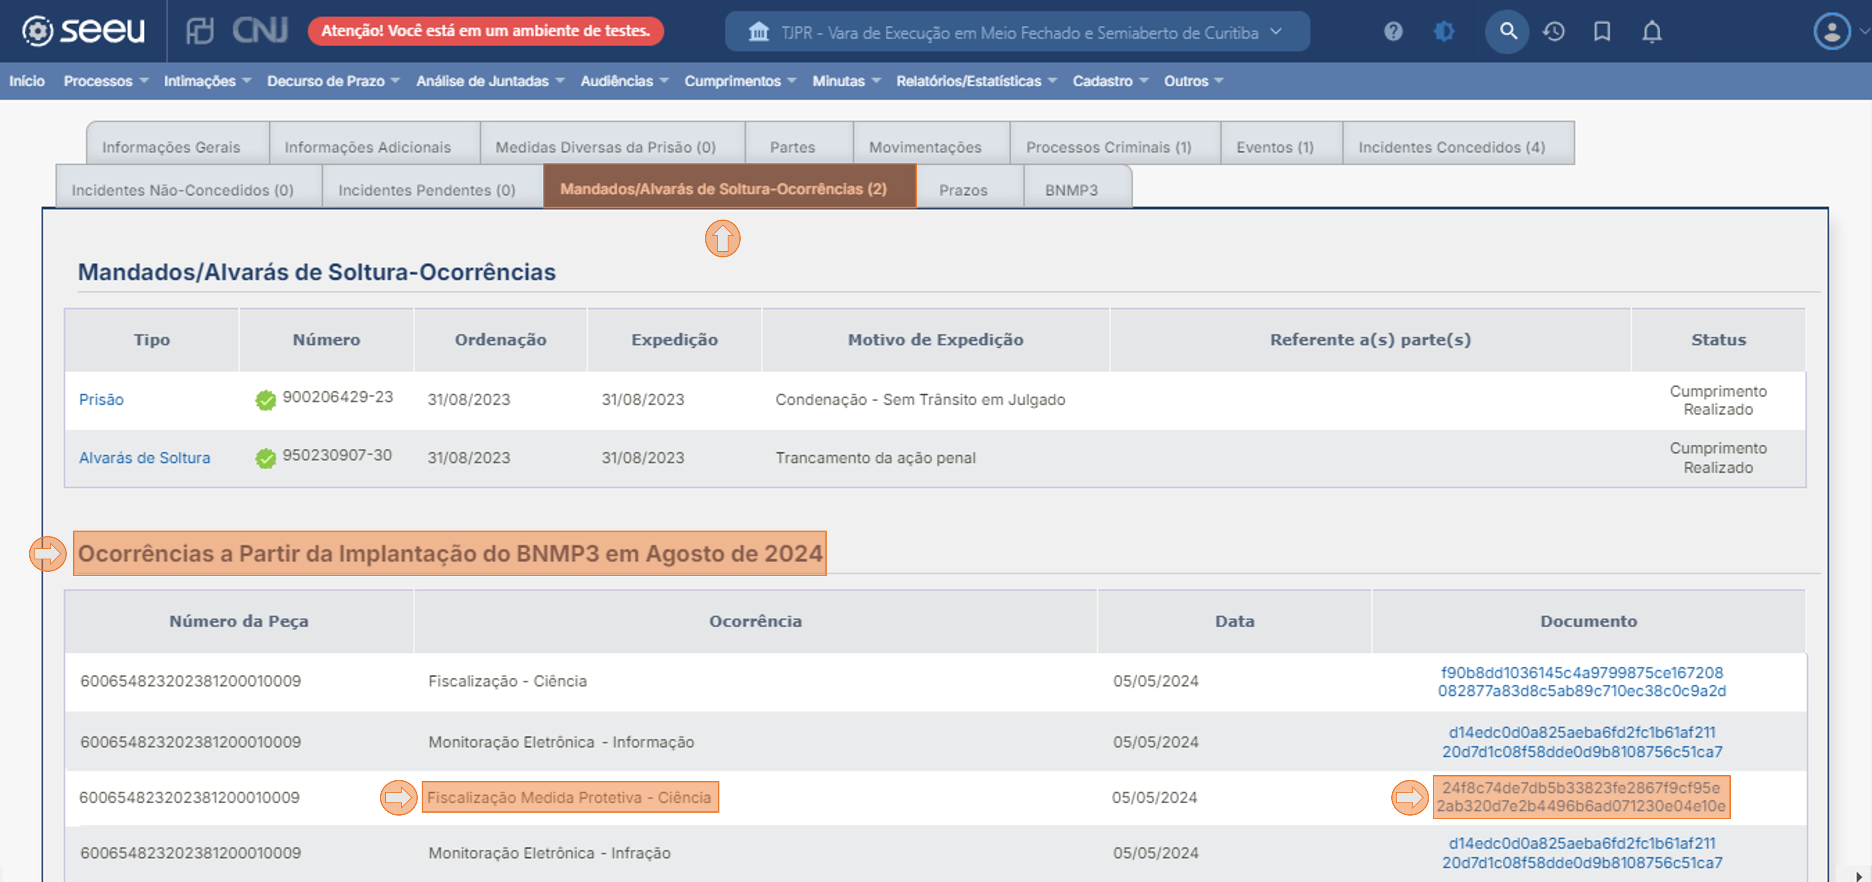Expand the Processos menu
Image resolution: width=1872 pixels, height=882 pixels.
click(106, 81)
